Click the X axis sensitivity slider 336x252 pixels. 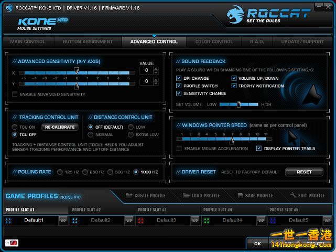(77, 73)
